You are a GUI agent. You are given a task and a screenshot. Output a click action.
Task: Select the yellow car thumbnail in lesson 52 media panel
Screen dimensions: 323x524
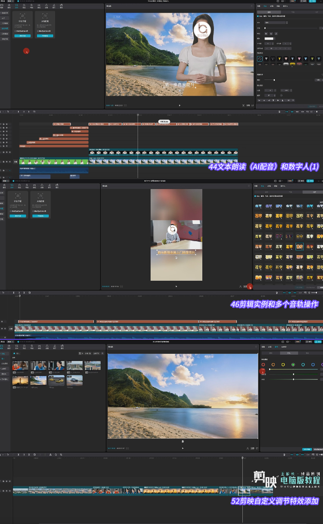[56, 381]
